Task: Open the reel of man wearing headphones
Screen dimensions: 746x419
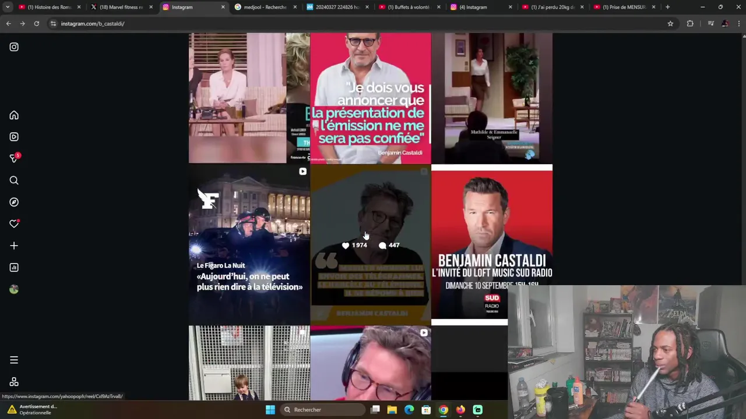Action: tap(371, 363)
